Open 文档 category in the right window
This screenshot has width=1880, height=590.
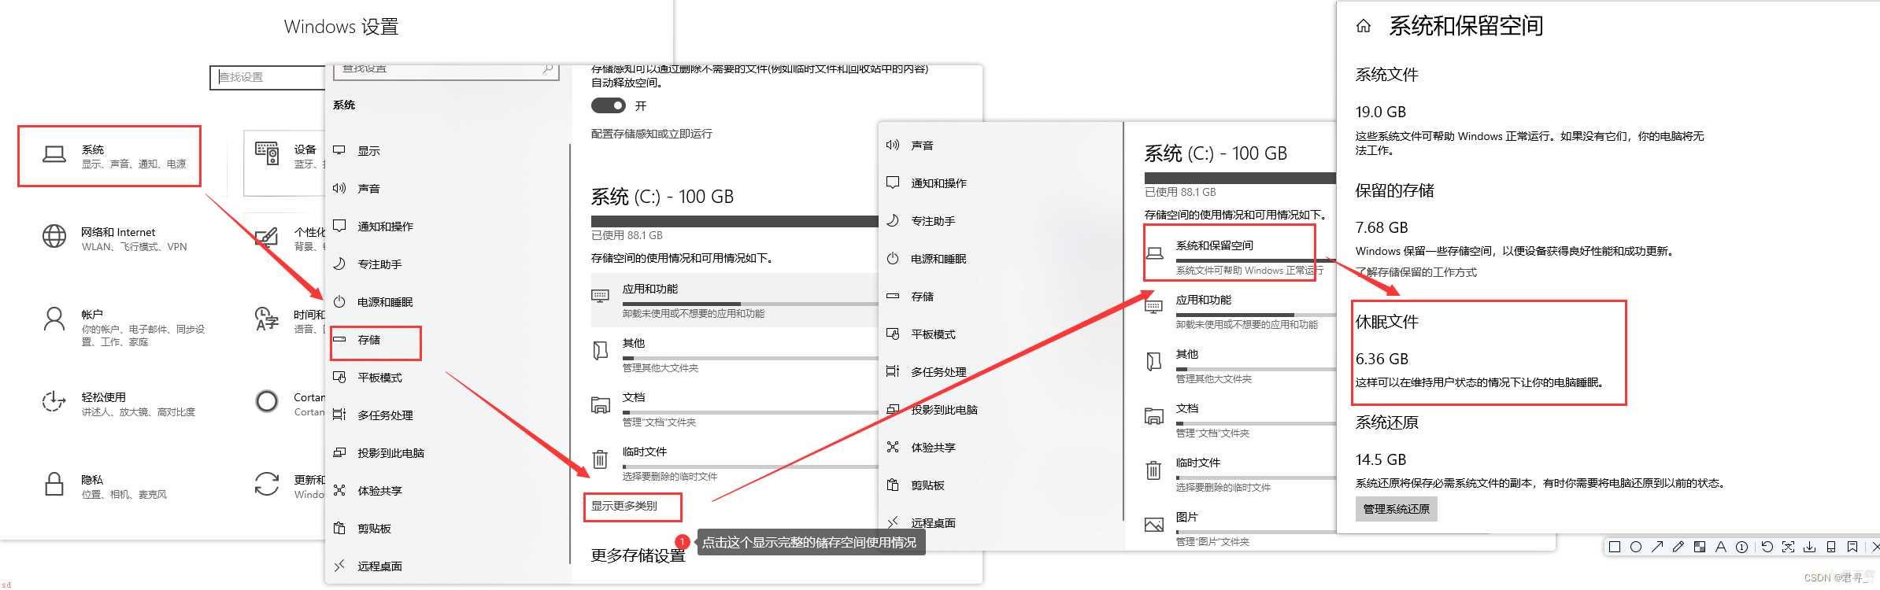pyautogui.click(x=1240, y=420)
